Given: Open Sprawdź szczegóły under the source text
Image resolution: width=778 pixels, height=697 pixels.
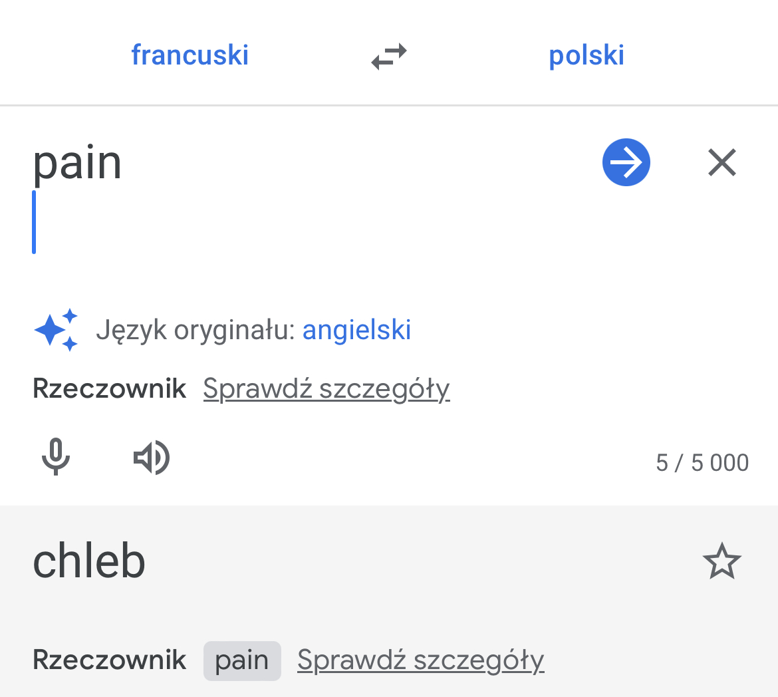Looking at the screenshot, I should [326, 388].
